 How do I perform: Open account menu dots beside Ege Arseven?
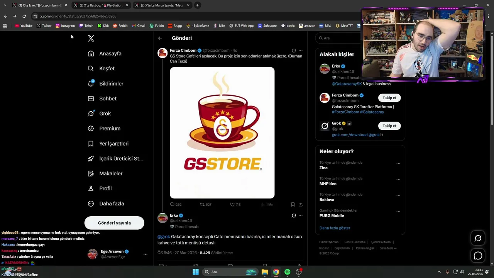[145, 254]
